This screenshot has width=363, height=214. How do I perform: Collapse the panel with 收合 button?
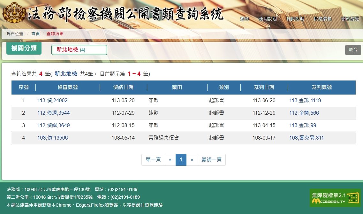pyautogui.click(x=353, y=50)
